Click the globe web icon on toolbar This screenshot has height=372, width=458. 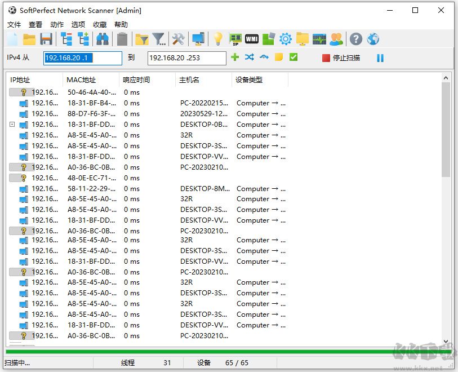click(372, 39)
